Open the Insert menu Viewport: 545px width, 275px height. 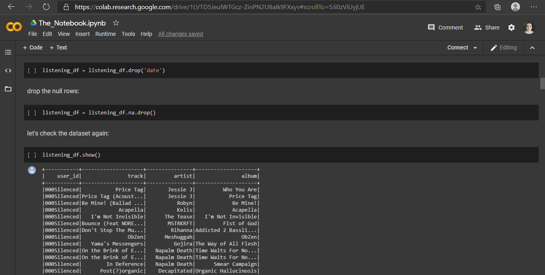(x=83, y=34)
